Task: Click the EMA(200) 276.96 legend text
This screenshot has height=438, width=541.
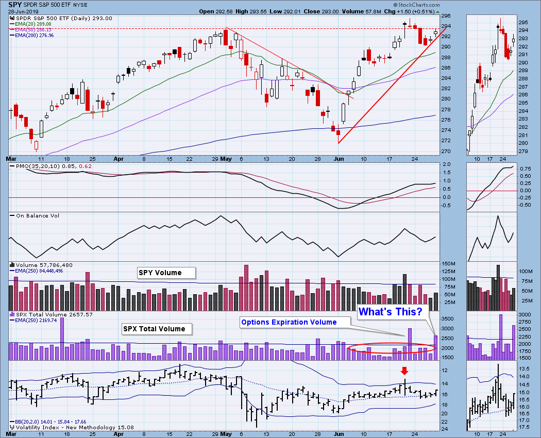Action: 35,35
